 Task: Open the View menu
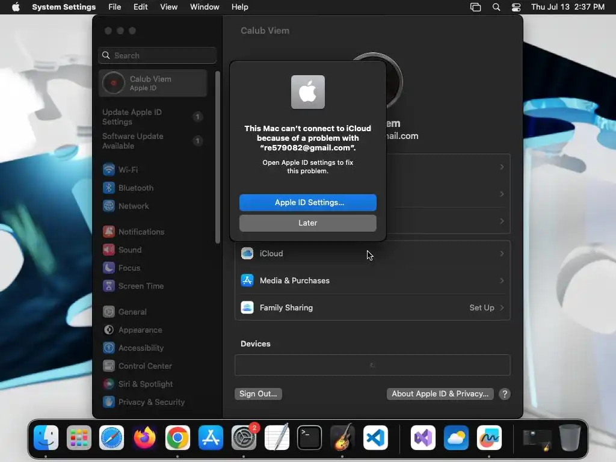tap(168, 7)
